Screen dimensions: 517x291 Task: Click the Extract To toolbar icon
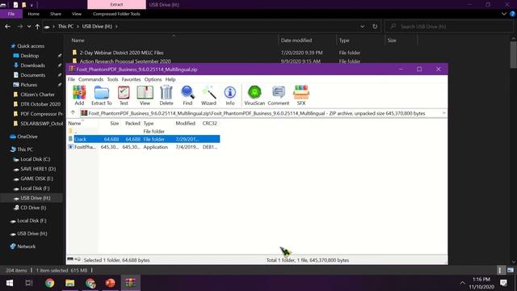102,95
